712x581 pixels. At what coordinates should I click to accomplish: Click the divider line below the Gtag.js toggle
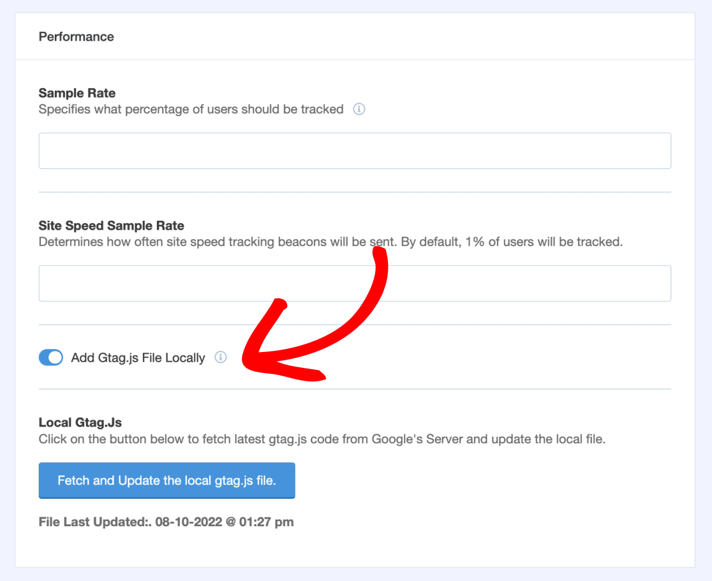coord(355,388)
